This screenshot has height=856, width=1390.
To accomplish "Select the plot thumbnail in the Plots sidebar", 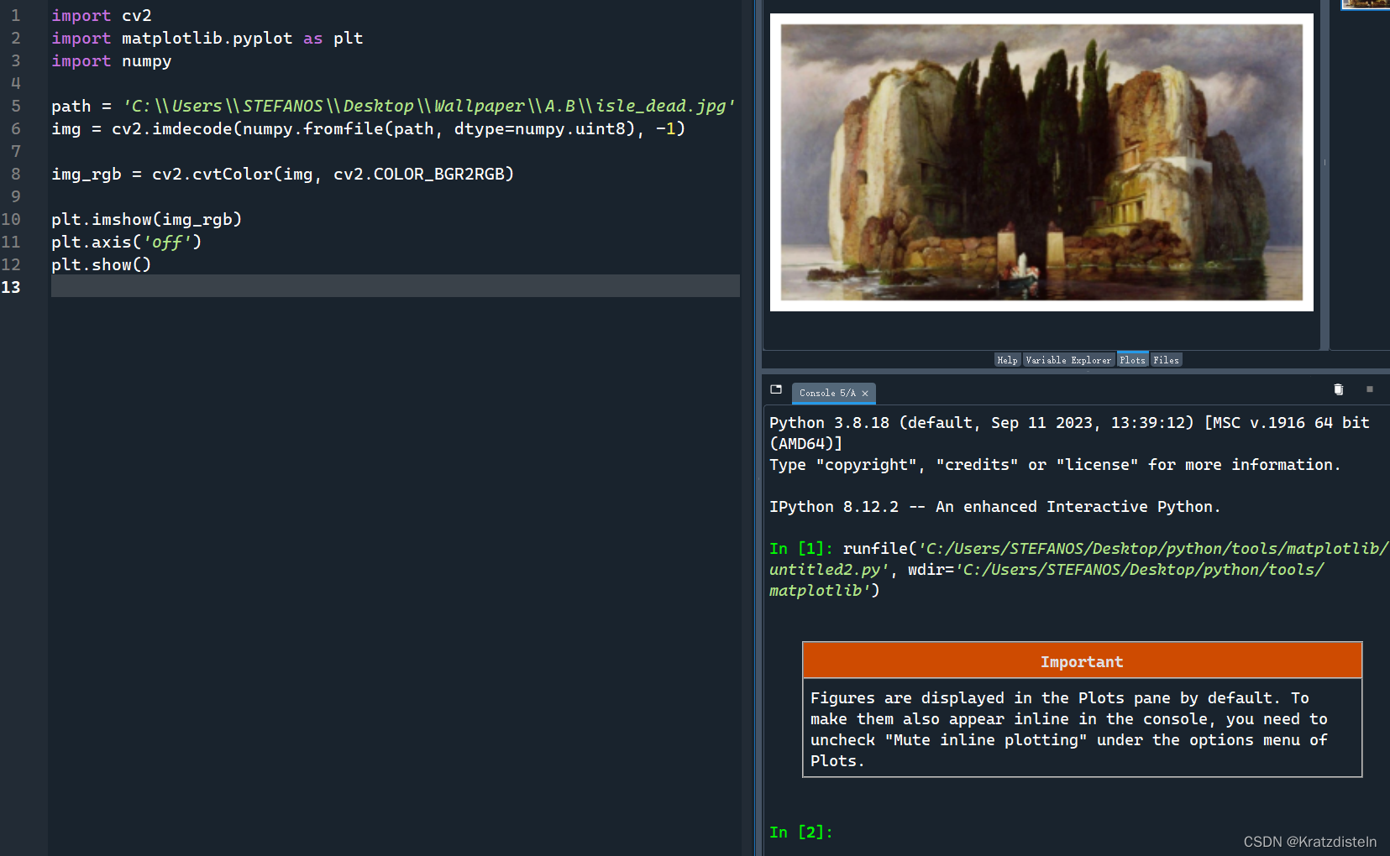I will pos(1366,4).
